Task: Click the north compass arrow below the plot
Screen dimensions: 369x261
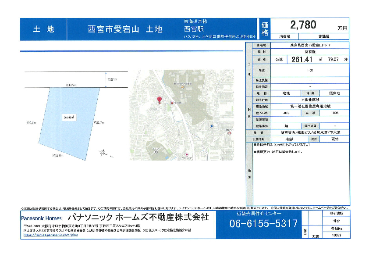Action: click(103, 153)
